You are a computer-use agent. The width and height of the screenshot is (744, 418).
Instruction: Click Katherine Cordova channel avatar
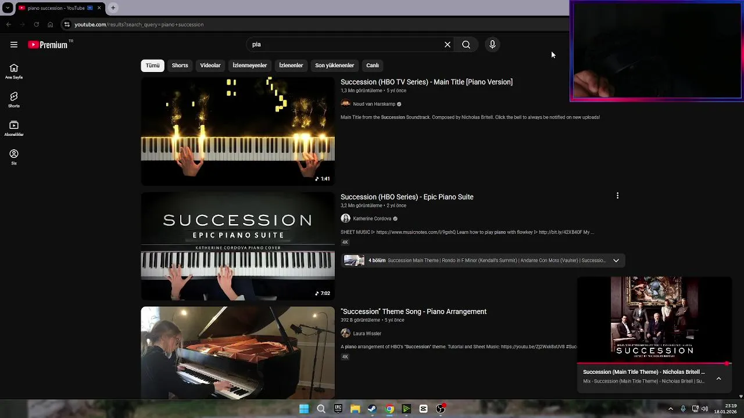345,219
